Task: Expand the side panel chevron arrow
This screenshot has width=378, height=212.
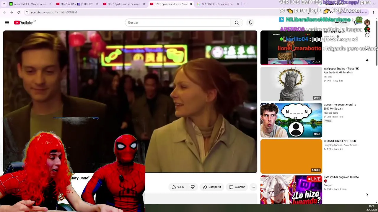Action: click(x=367, y=195)
